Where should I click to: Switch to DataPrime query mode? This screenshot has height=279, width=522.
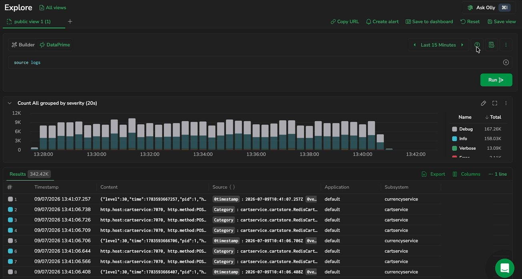(x=55, y=45)
